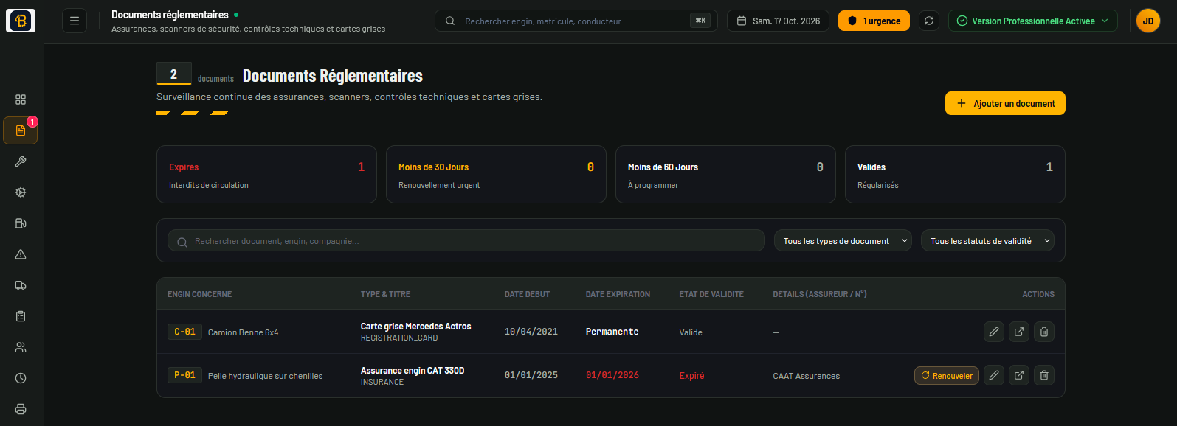Image resolution: width=1177 pixels, height=426 pixels.
Task: Click the 10/04/2021 start date
Action: tap(531, 332)
